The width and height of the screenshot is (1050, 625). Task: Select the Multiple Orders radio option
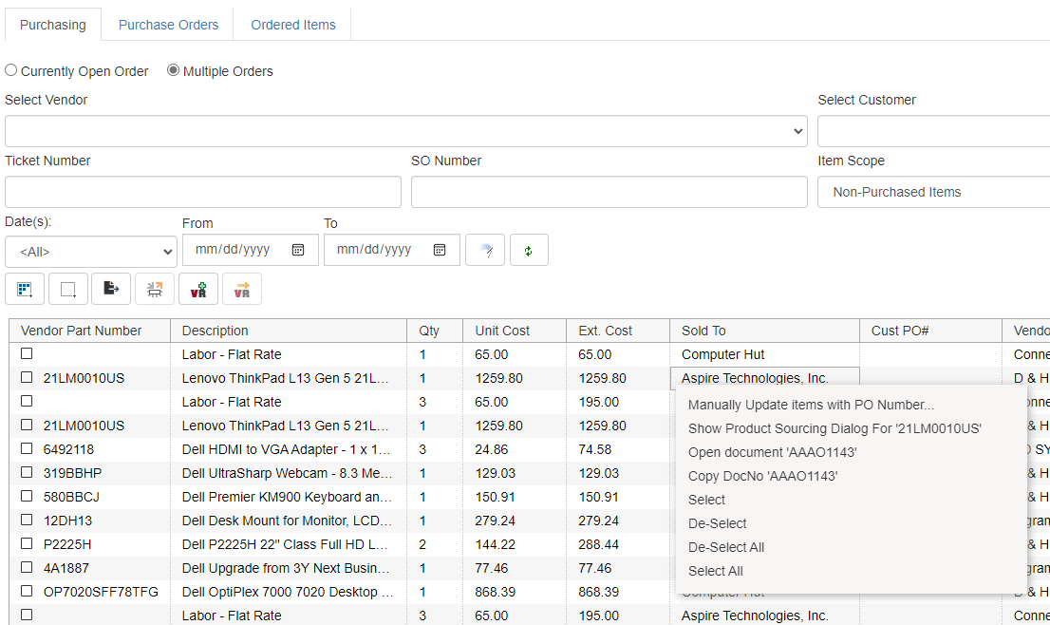coord(174,70)
